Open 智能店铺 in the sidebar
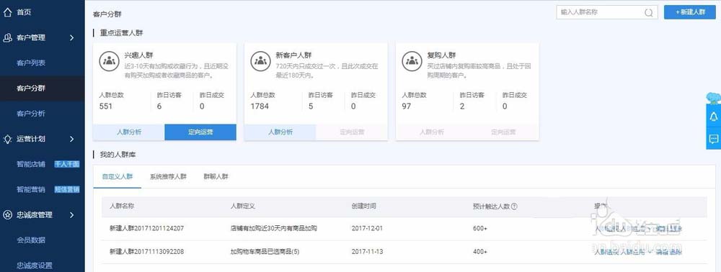 (31, 164)
